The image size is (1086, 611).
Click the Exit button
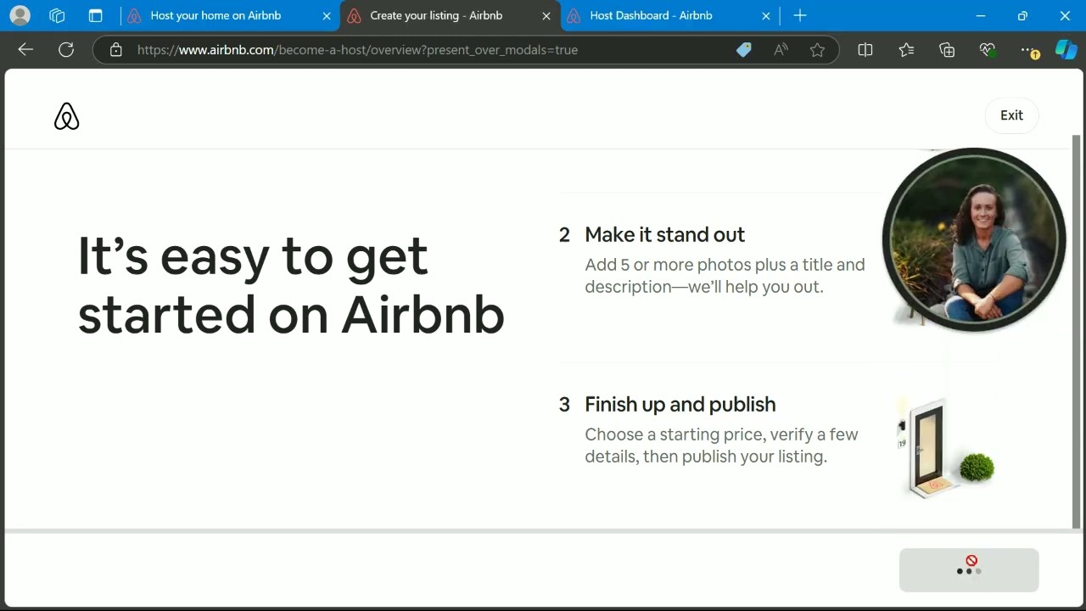coord(1011,115)
